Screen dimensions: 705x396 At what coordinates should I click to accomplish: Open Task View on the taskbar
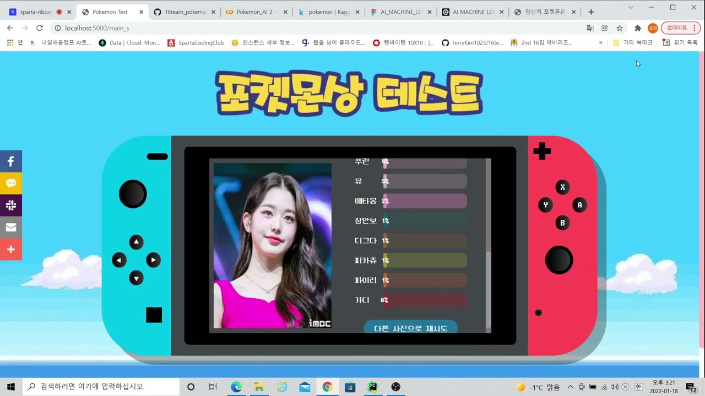click(213, 387)
